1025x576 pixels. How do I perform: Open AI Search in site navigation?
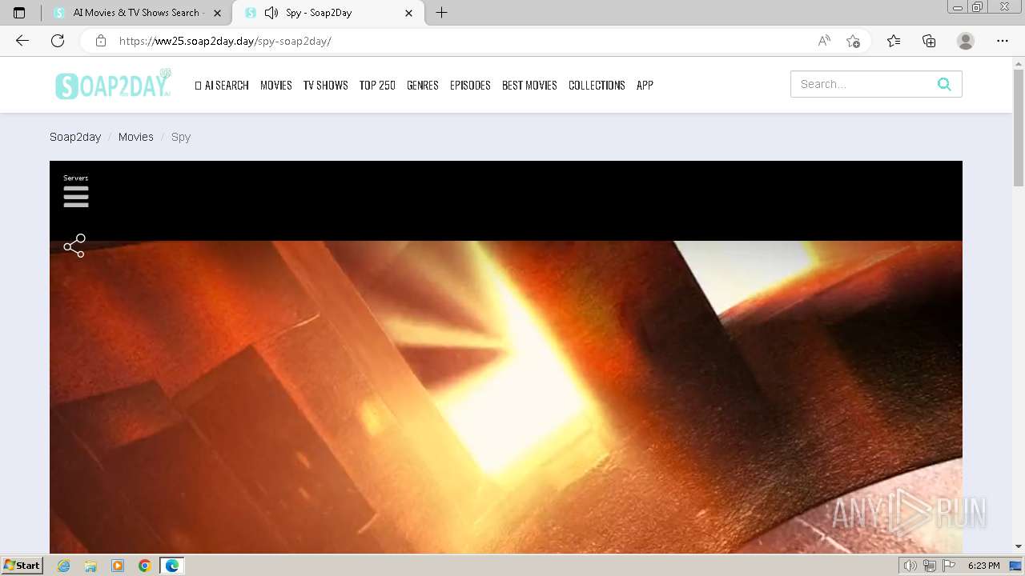point(222,85)
